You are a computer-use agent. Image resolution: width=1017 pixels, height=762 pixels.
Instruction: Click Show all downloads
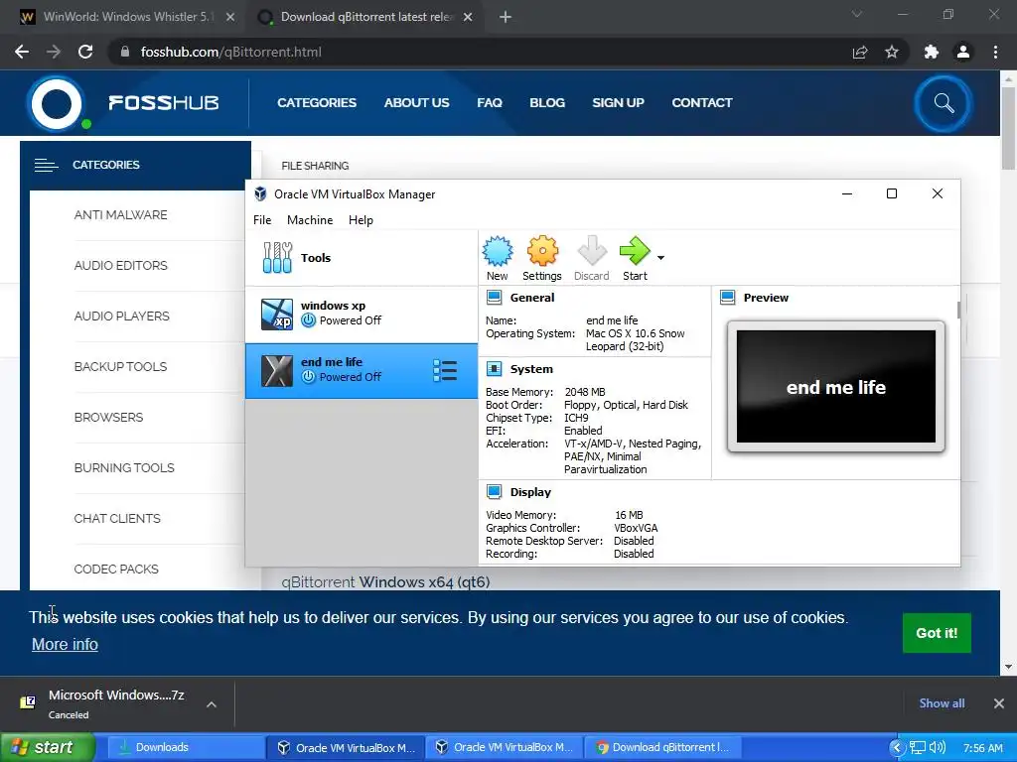(942, 703)
